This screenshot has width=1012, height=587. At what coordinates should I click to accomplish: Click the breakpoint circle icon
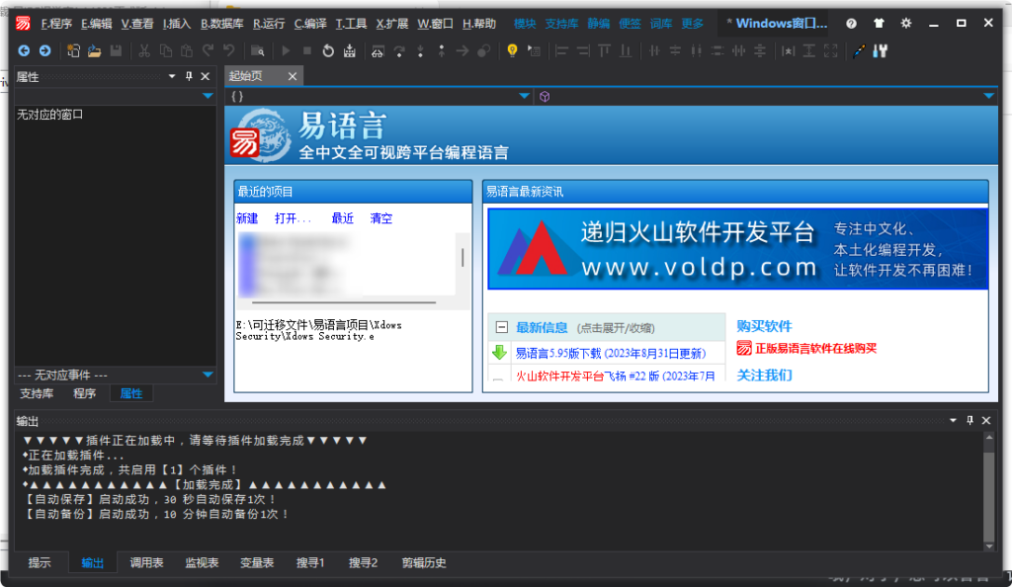[483, 50]
